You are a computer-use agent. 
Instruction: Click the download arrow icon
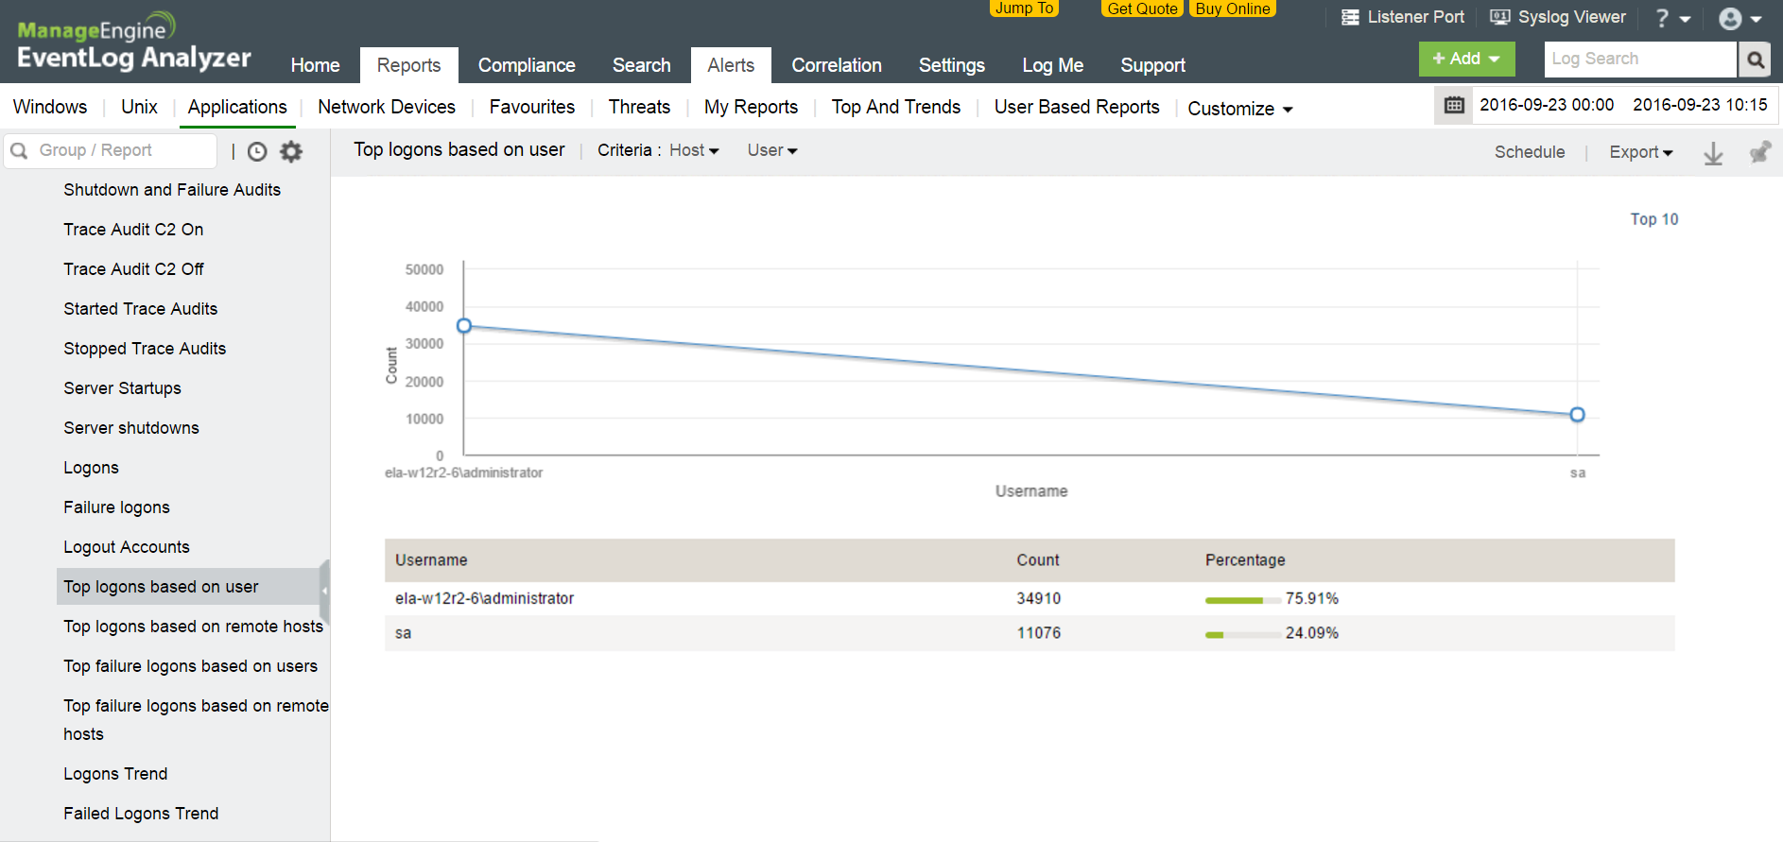pyautogui.click(x=1712, y=153)
